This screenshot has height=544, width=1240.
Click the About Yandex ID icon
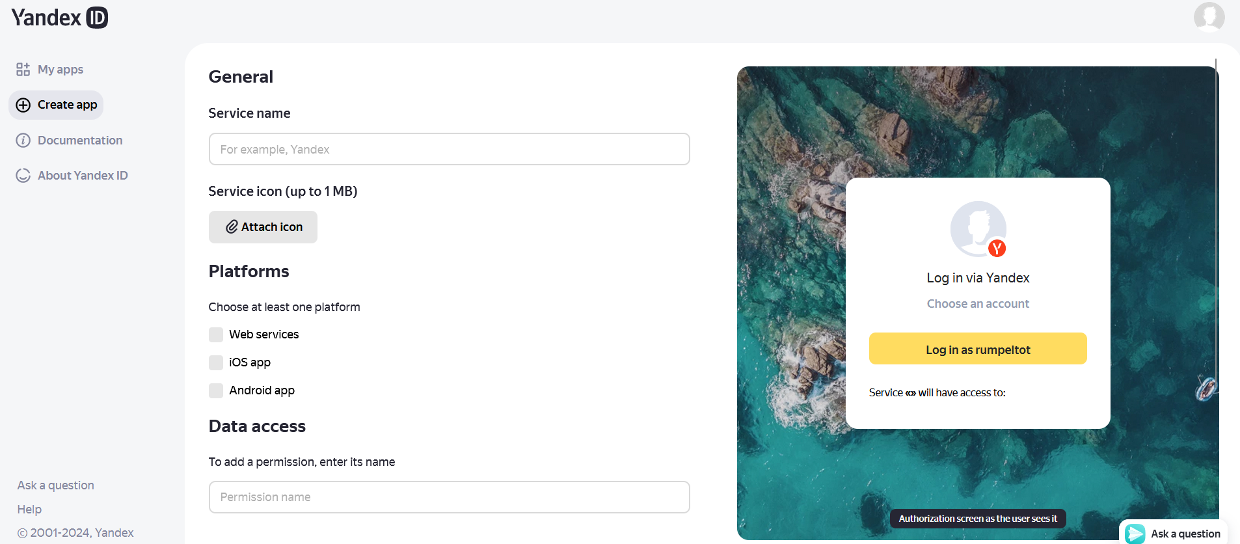coord(23,176)
